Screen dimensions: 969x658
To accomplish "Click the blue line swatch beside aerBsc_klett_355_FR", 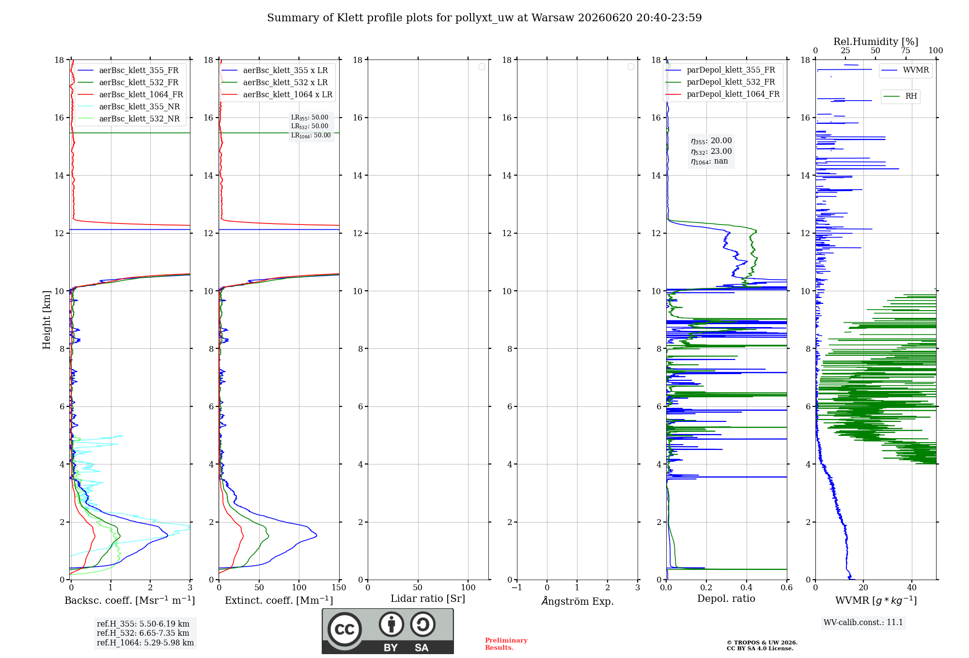I will point(85,71).
